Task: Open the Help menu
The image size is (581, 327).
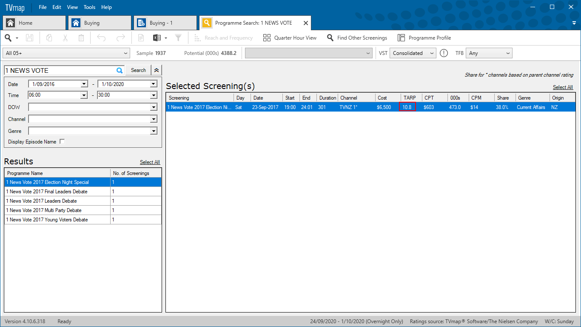Action: click(107, 7)
